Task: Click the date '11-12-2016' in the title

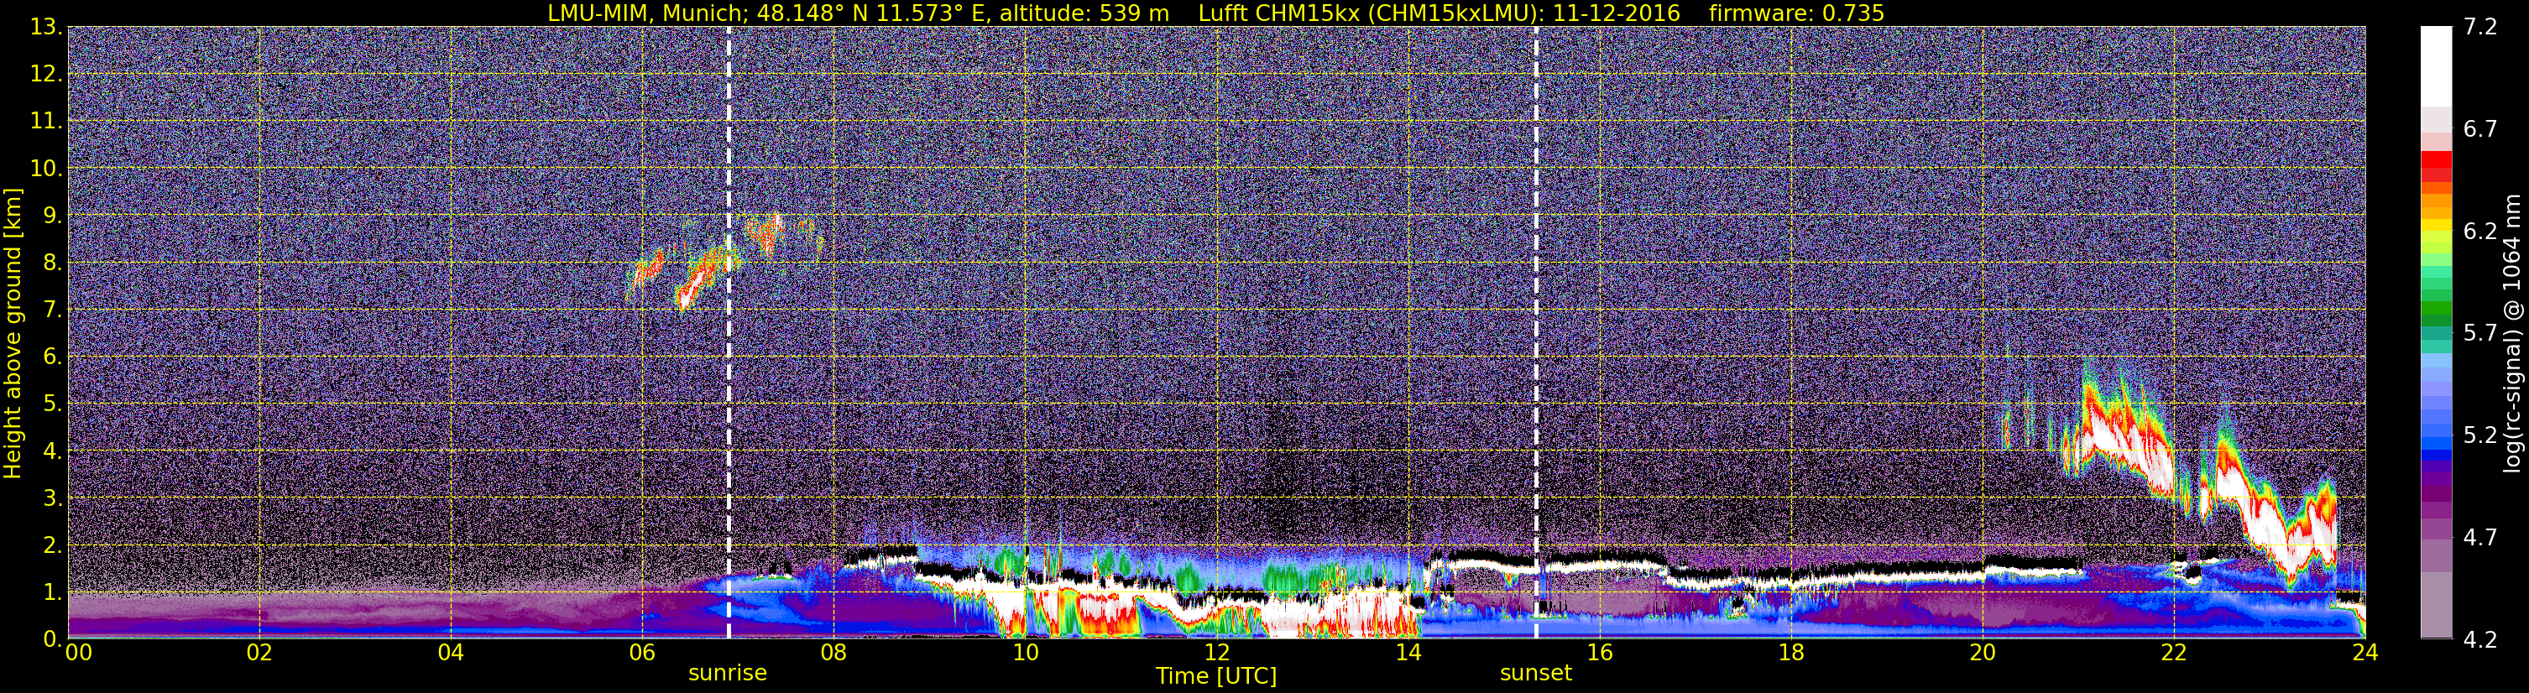Action: 1616,13
